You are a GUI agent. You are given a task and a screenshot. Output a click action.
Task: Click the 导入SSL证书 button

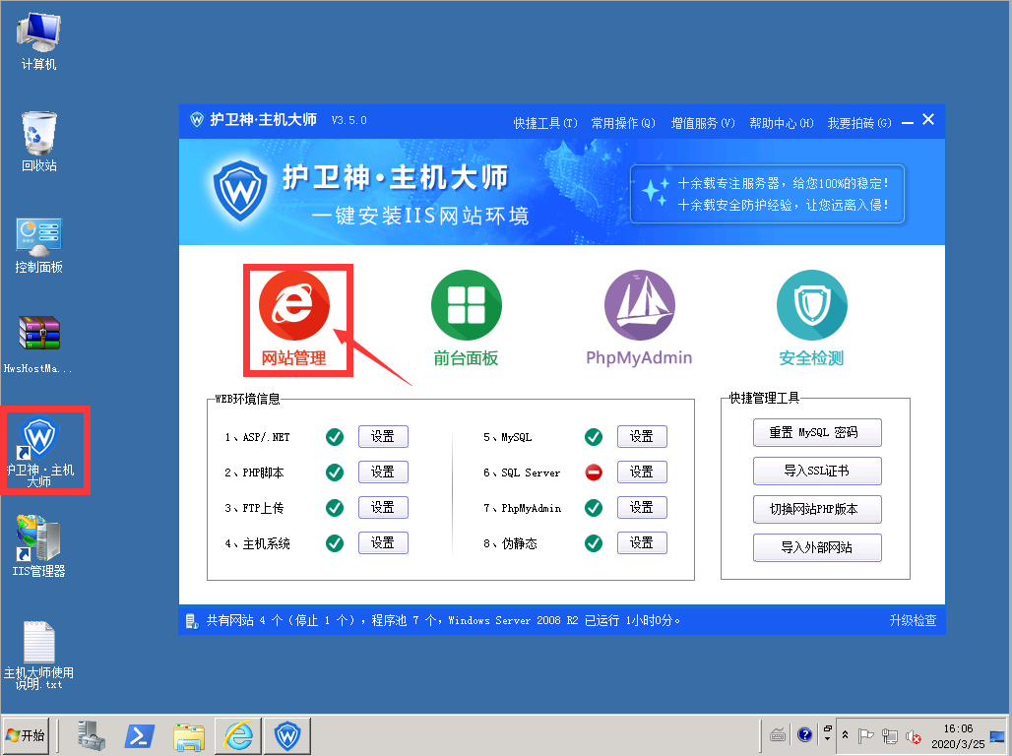click(x=817, y=471)
